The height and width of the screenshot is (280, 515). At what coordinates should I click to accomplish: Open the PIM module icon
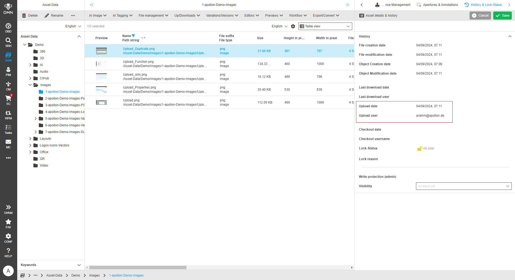[x=8, y=71]
